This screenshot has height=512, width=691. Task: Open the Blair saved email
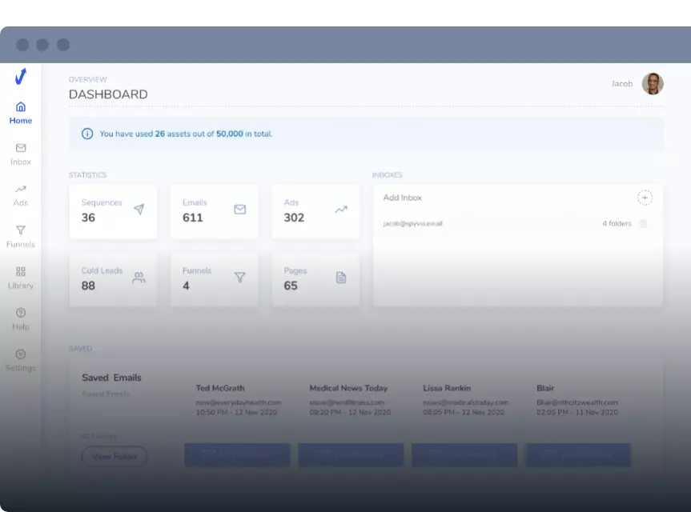click(x=577, y=400)
